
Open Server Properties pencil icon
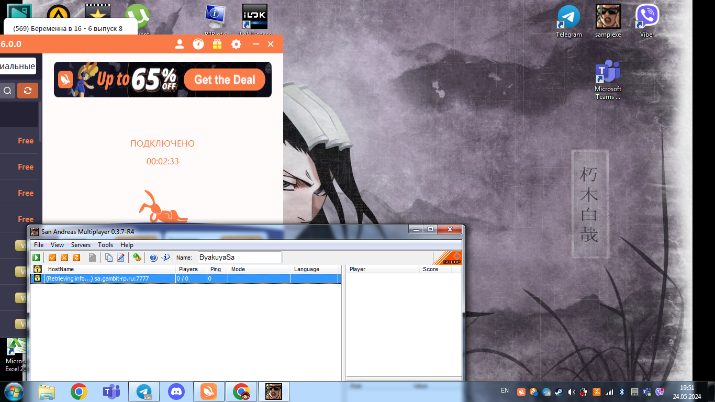(x=121, y=258)
